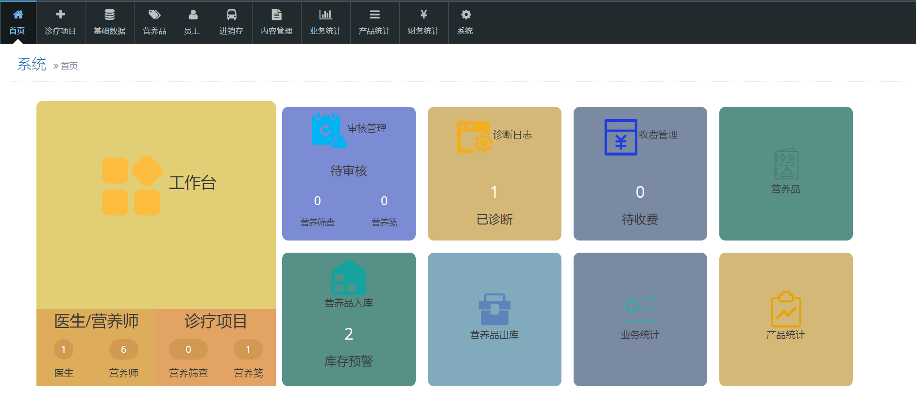This screenshot has width=916, height=396.
Task: Click the tags icon above 营养品 menu
Action: pyautogui.click(x=154, y=14)
